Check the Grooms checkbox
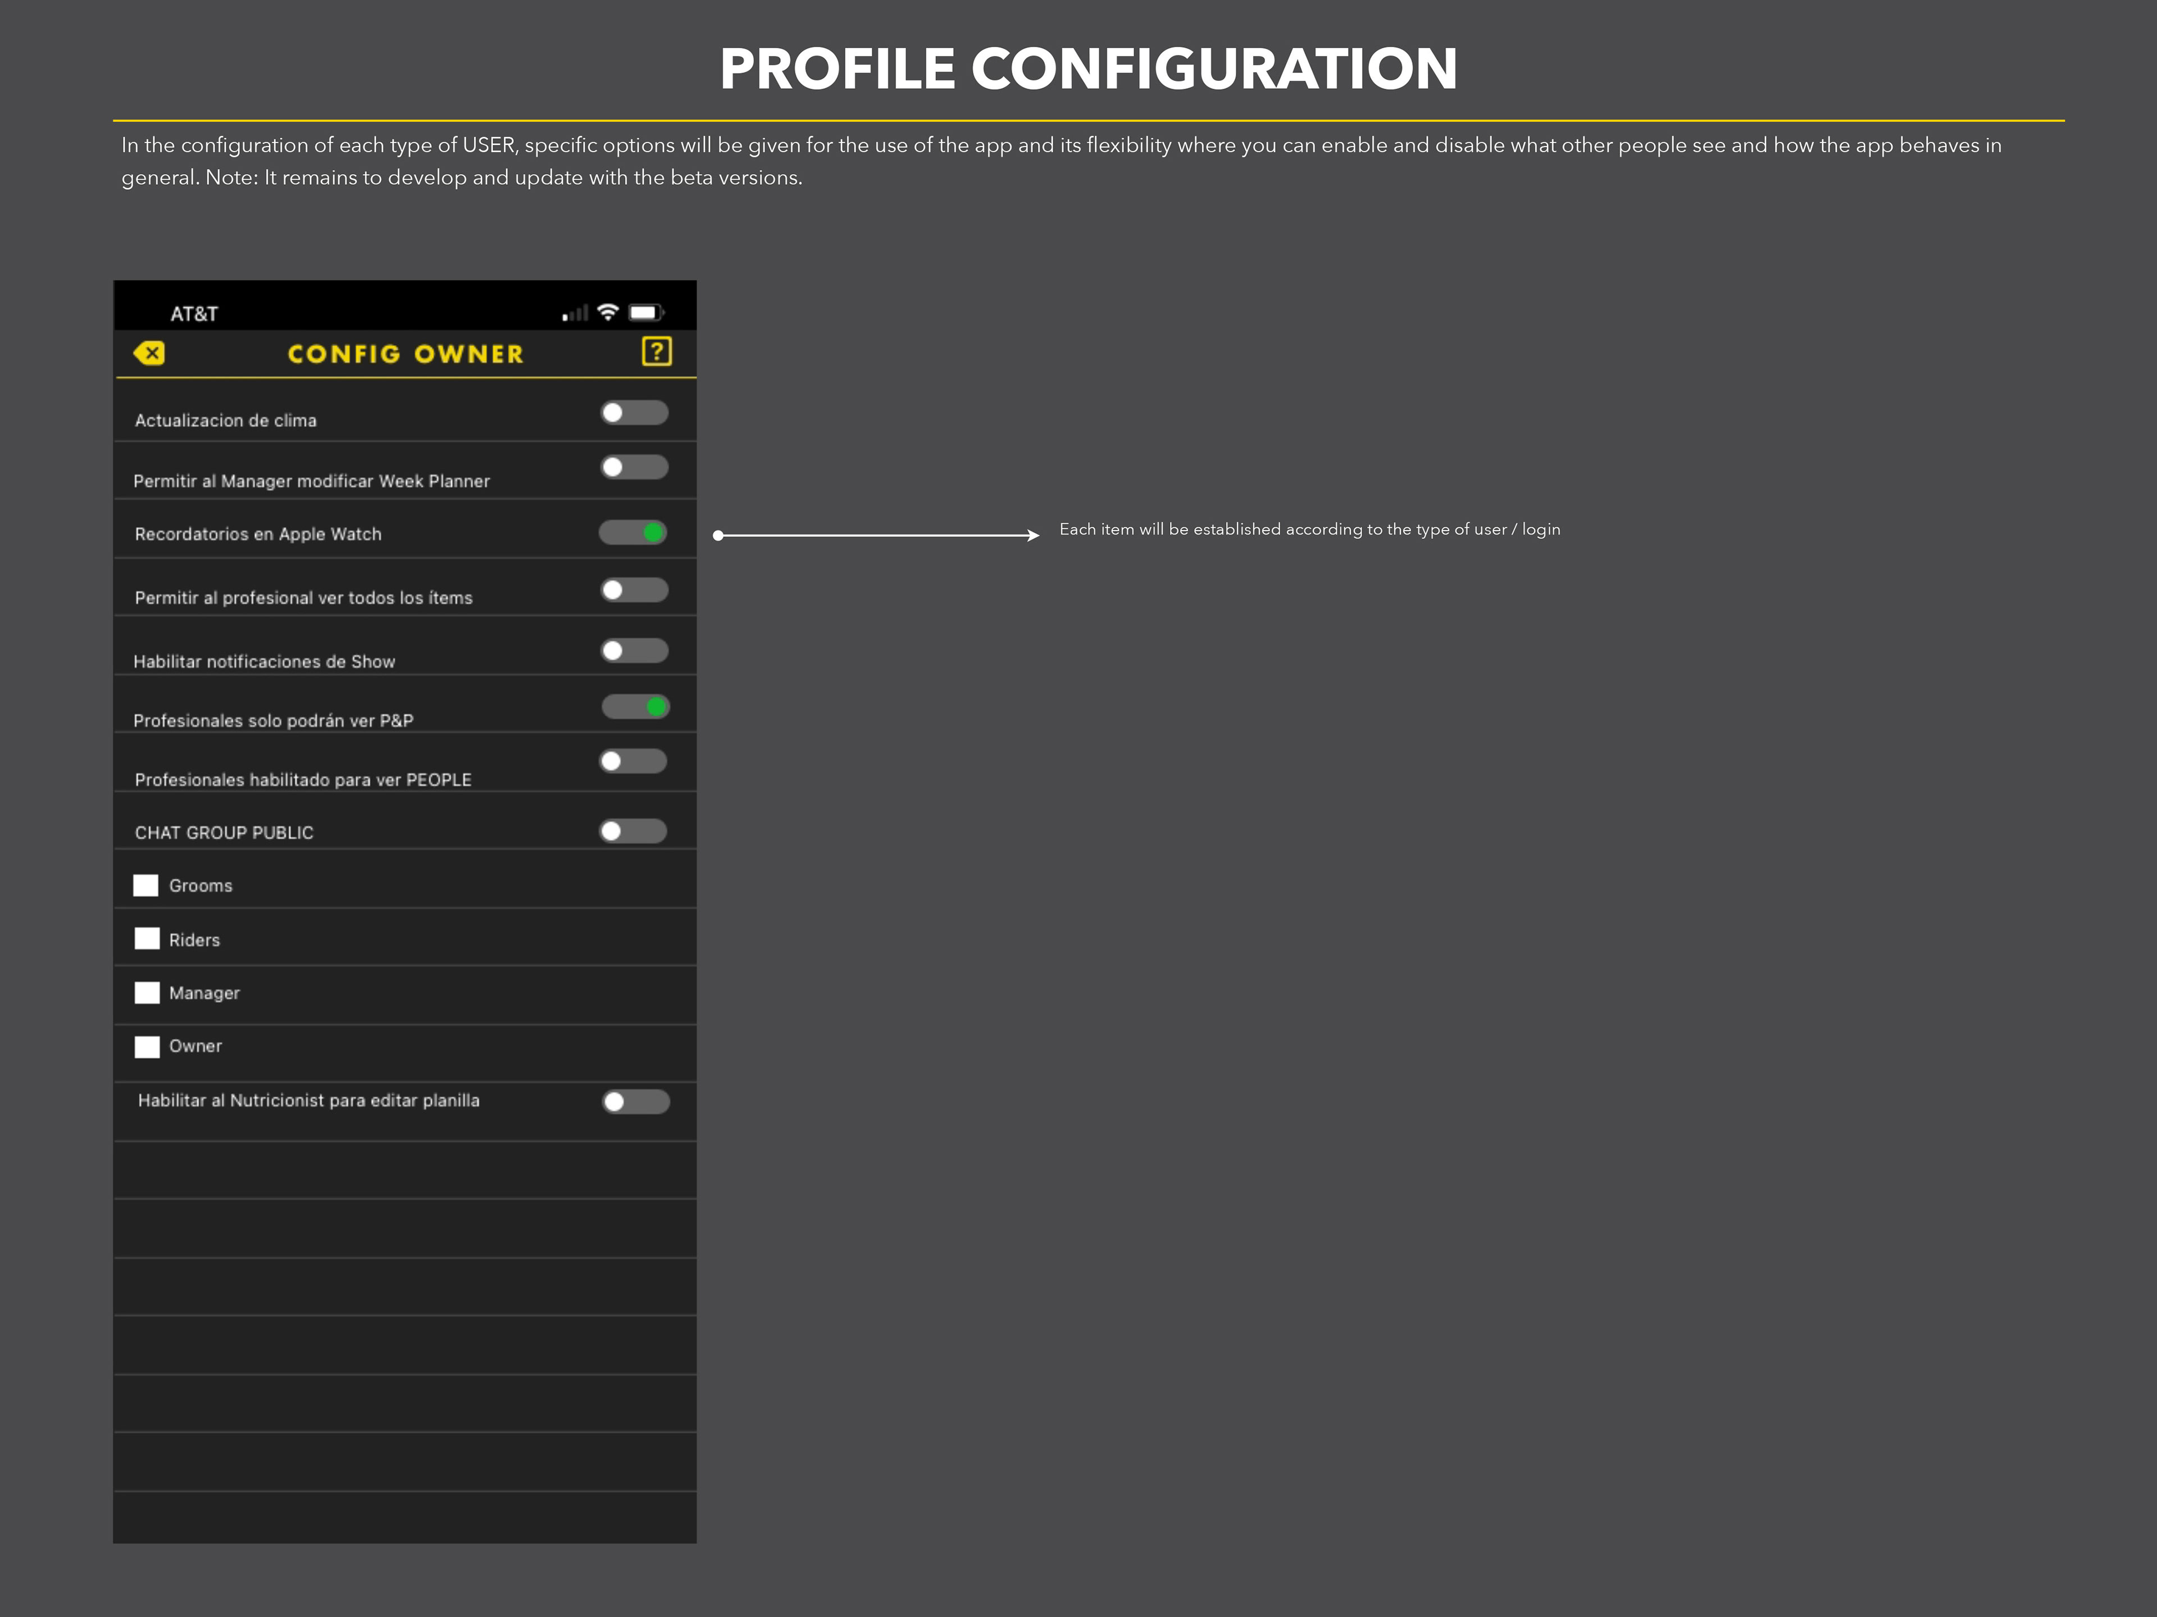Screen dimensions: 2157x1617 pos(146,885)
